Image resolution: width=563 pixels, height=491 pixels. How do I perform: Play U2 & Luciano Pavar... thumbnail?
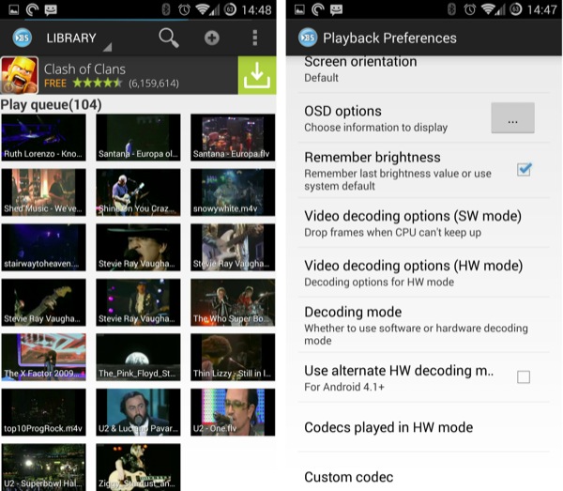[x=138, y=412]
